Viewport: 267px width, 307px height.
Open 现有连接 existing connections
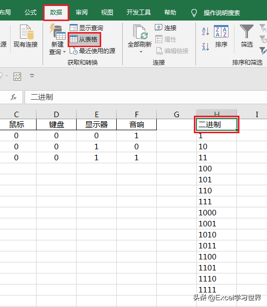(26, 36)
